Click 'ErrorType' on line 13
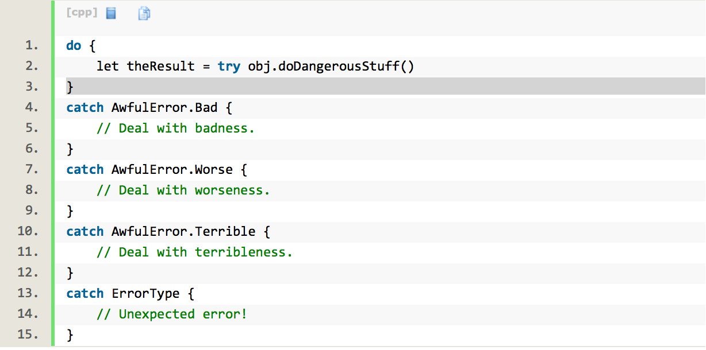Image resolution: width=706 pixels, height=350 pixels. tap(145, 293)
